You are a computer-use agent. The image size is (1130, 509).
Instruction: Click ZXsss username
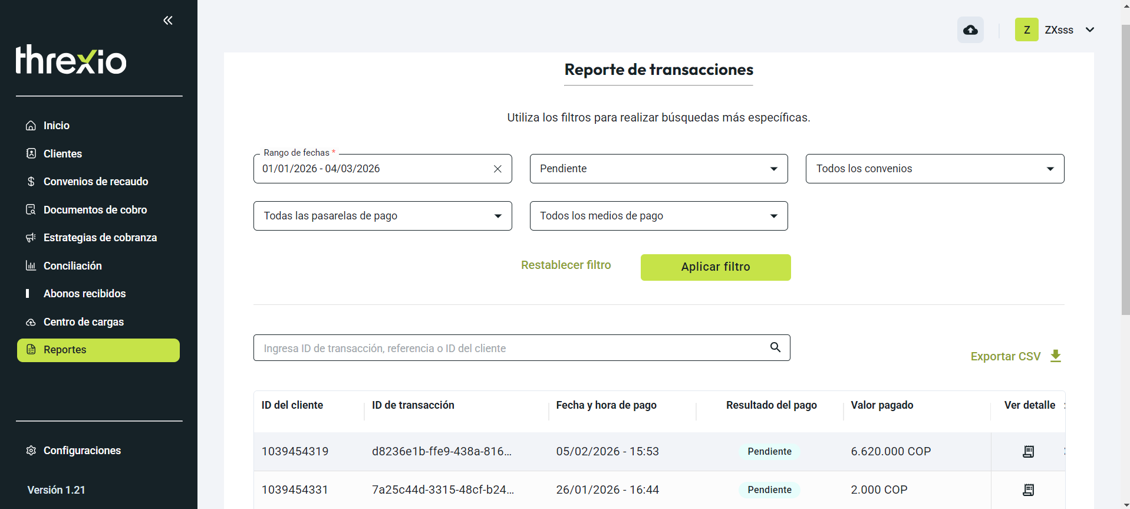(1059, 30)
